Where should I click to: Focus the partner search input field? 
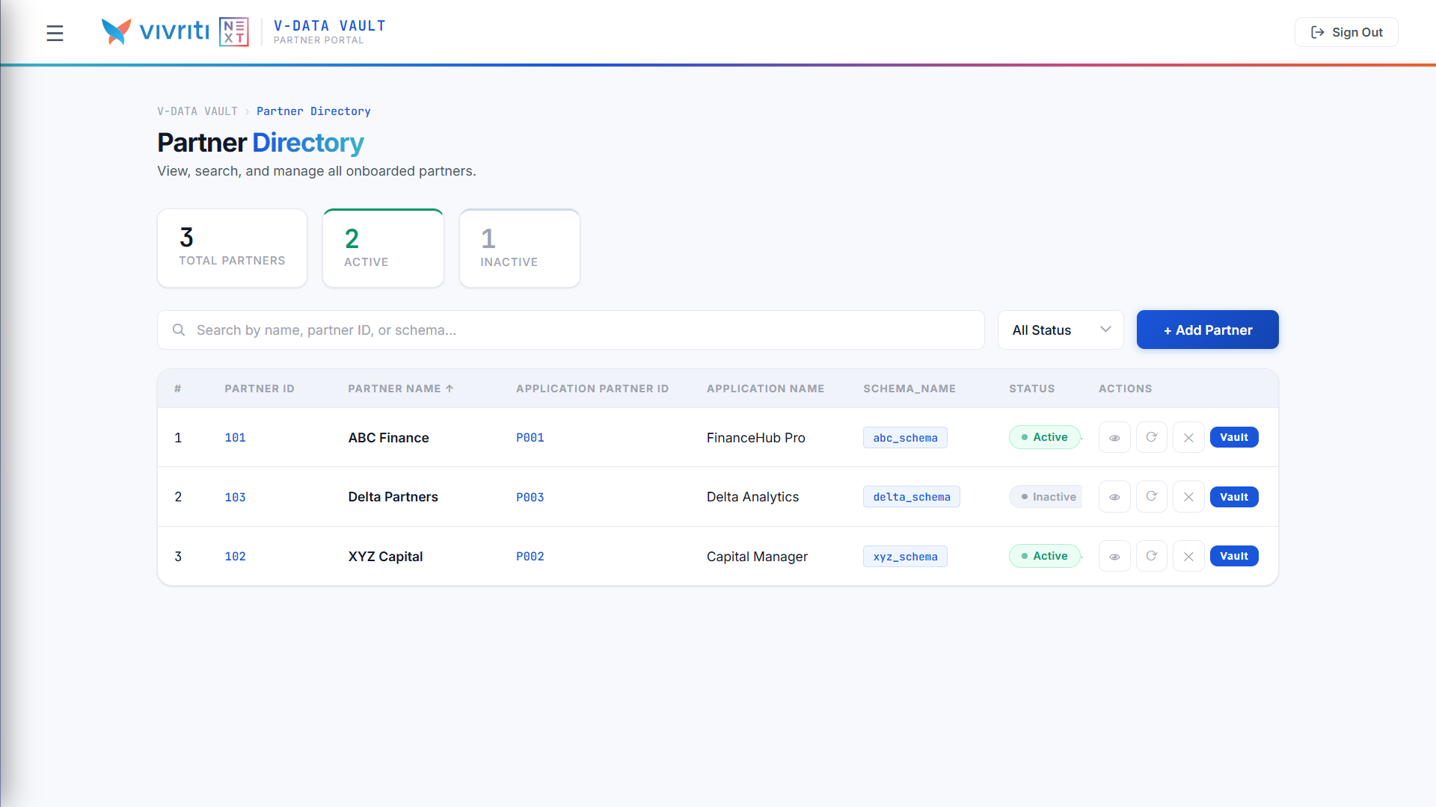tap(571, 330)
